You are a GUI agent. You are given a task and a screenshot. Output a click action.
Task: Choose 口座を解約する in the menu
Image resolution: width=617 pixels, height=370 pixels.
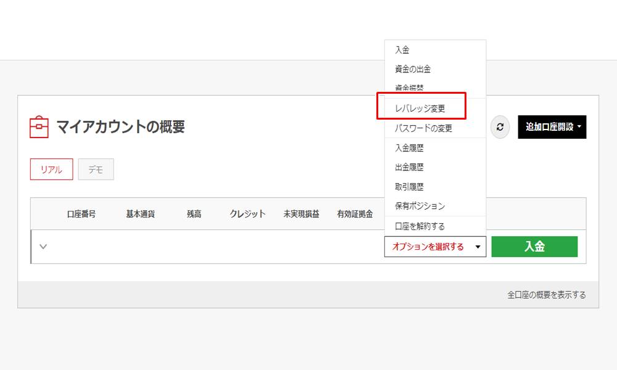(x=420, y=226)
